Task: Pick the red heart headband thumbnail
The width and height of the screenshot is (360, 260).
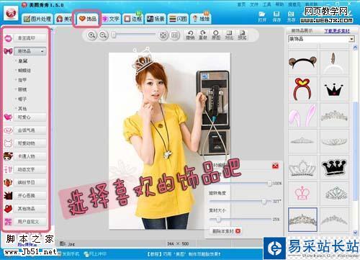Action: coord(302,89)
